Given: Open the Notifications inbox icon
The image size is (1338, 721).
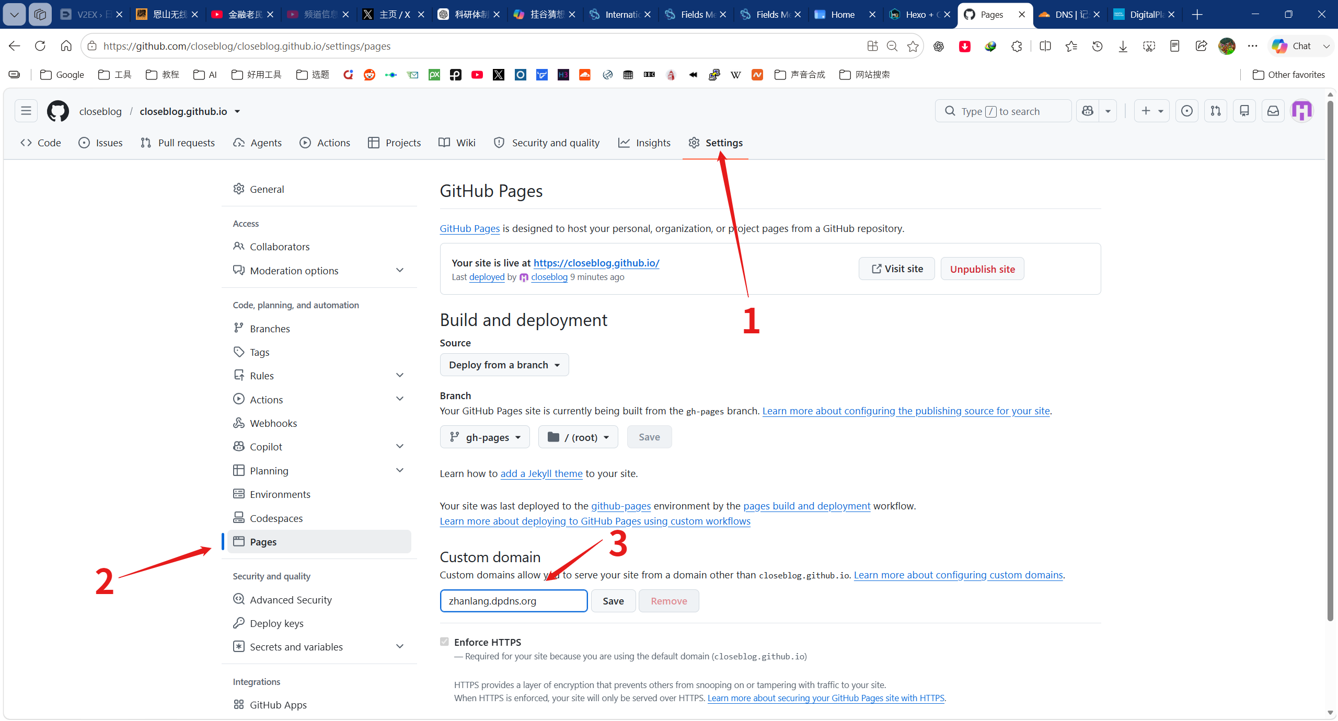Looking at the screenshot, I should 1273,111.
